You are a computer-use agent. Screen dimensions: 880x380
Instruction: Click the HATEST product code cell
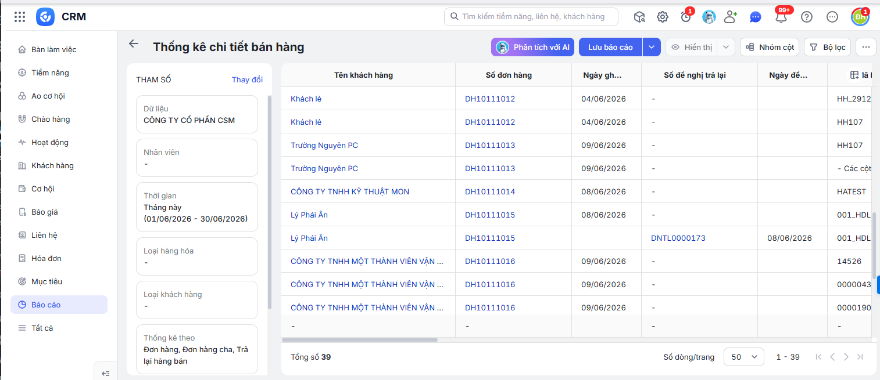click(851, 191)
